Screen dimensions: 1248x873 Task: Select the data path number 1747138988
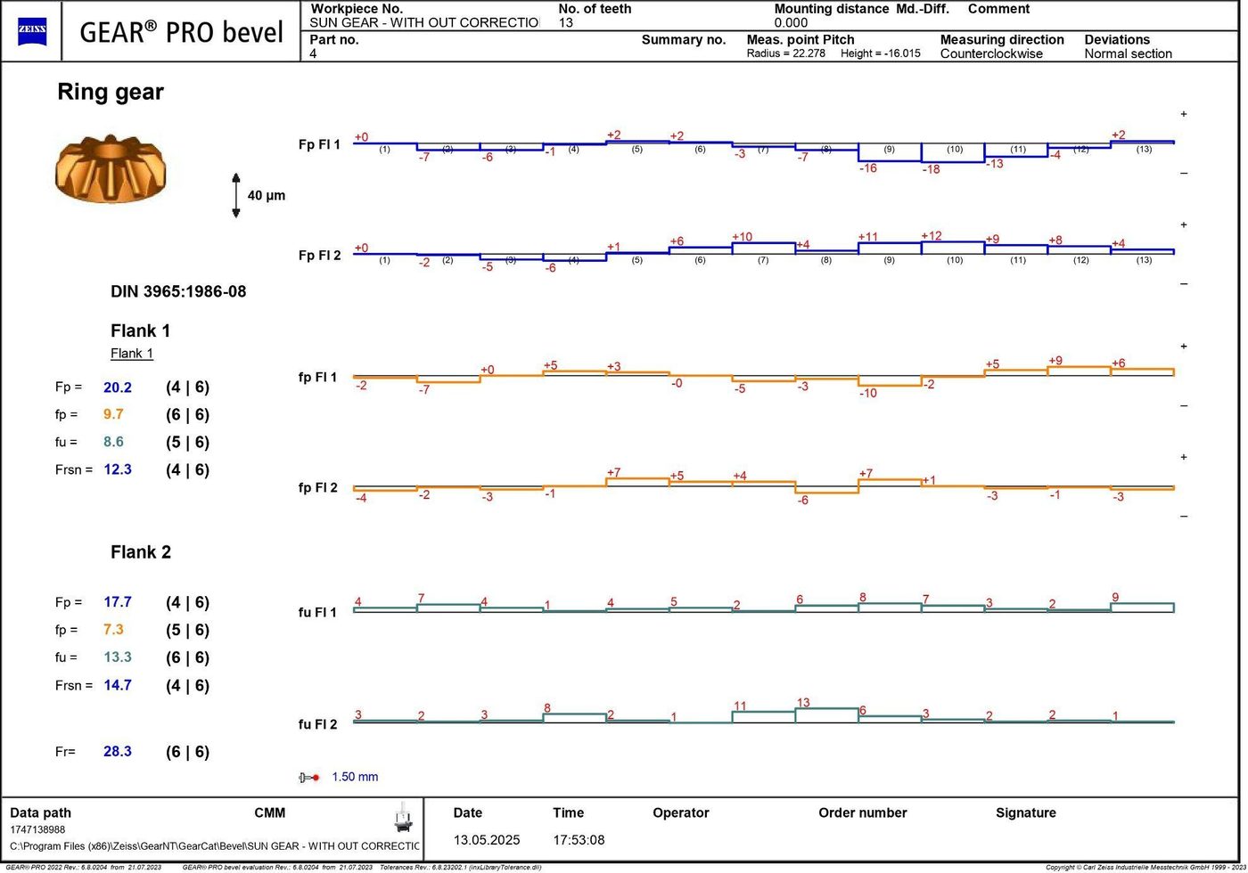[37, 829]
